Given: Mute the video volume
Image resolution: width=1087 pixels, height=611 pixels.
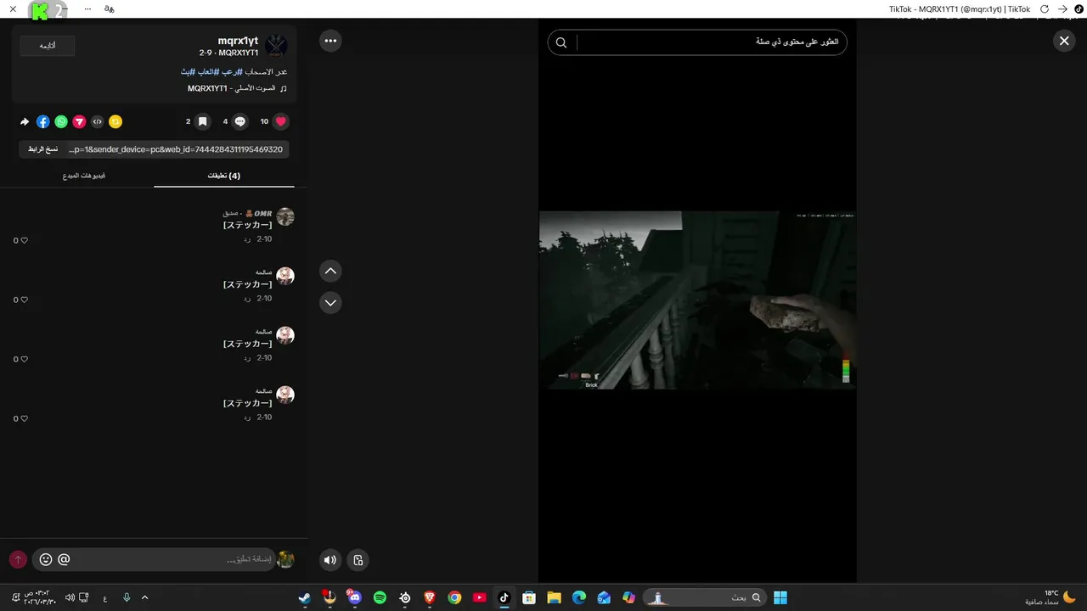Looking at the screenshot, I should 330,559.
